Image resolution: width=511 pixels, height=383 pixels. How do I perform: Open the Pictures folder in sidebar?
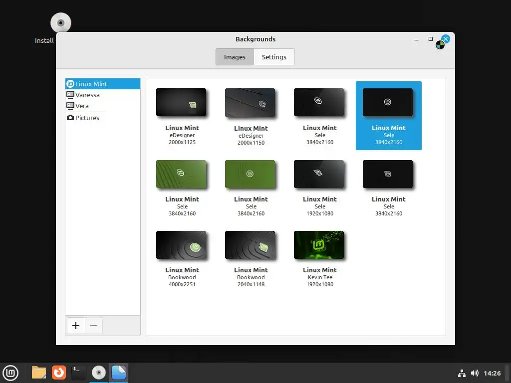[103, 118]
